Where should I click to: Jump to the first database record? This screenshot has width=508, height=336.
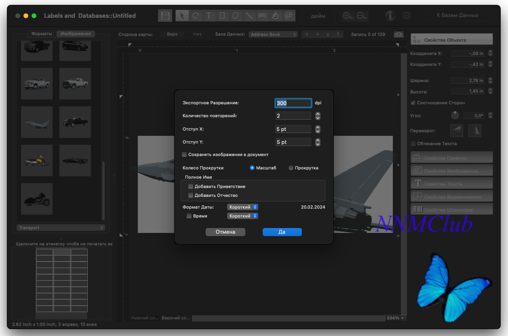point(328,34)
